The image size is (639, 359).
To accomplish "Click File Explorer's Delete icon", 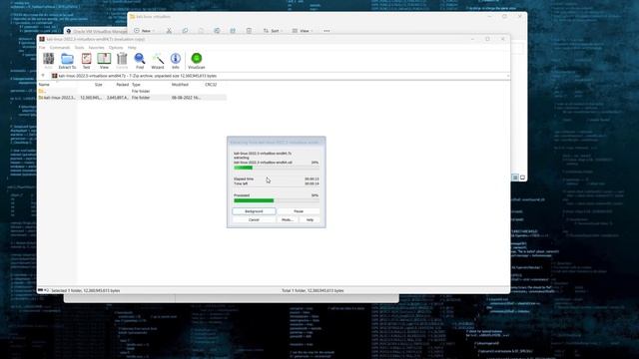I will pyautogui.click(x=249, y=31).
